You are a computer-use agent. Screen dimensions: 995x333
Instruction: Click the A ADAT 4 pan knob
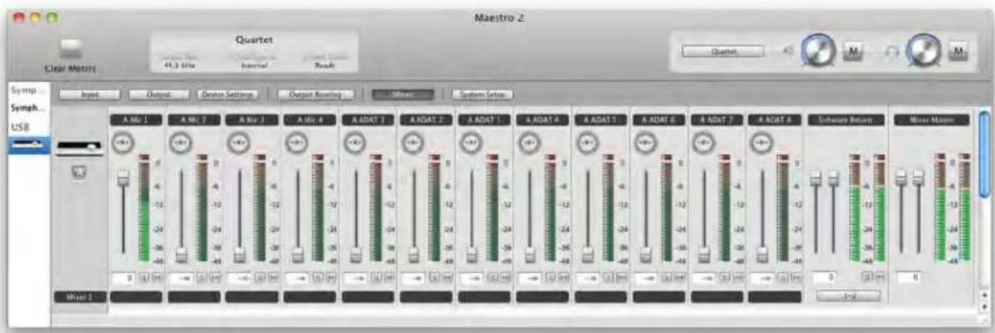530,142
